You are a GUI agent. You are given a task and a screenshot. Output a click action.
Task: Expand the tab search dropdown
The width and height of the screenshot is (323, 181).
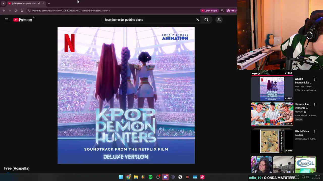(x=3, y=3)
